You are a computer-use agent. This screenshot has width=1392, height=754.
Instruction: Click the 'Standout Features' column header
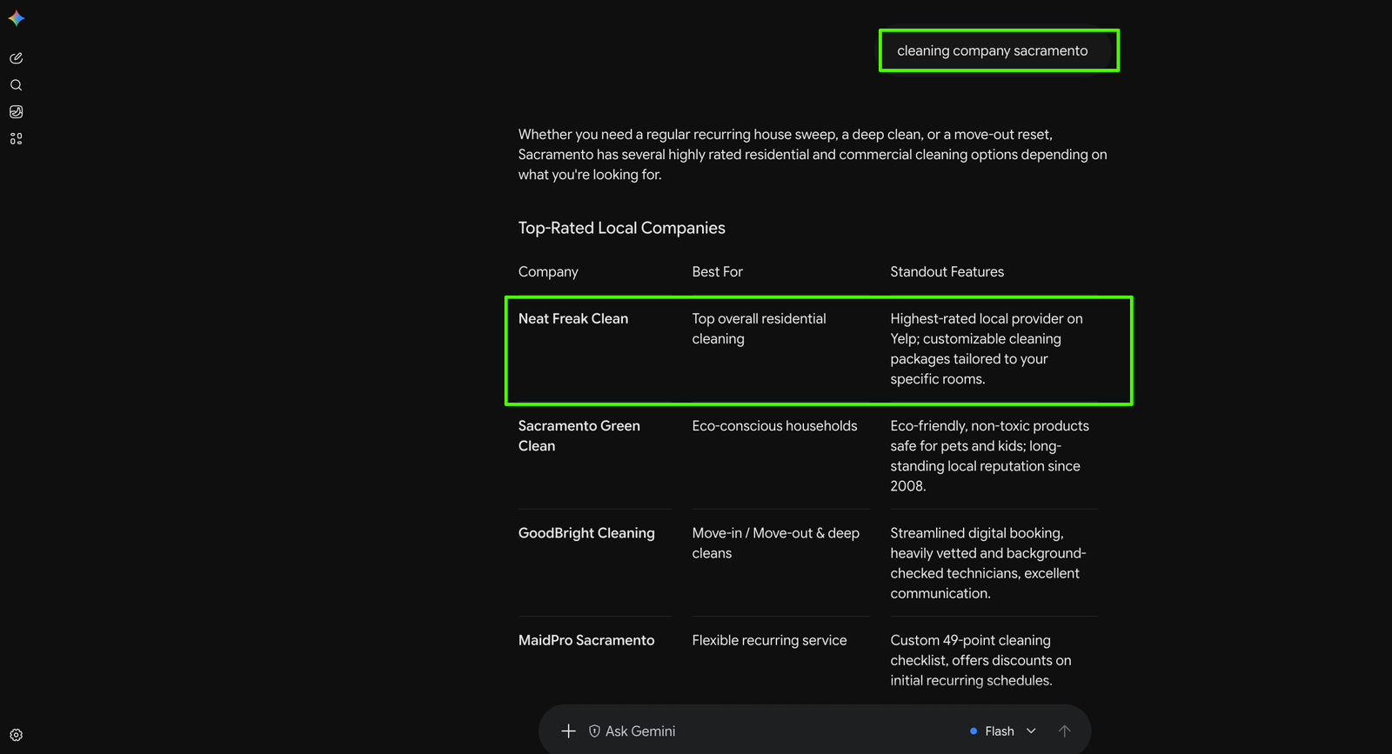tap(947, 272)
